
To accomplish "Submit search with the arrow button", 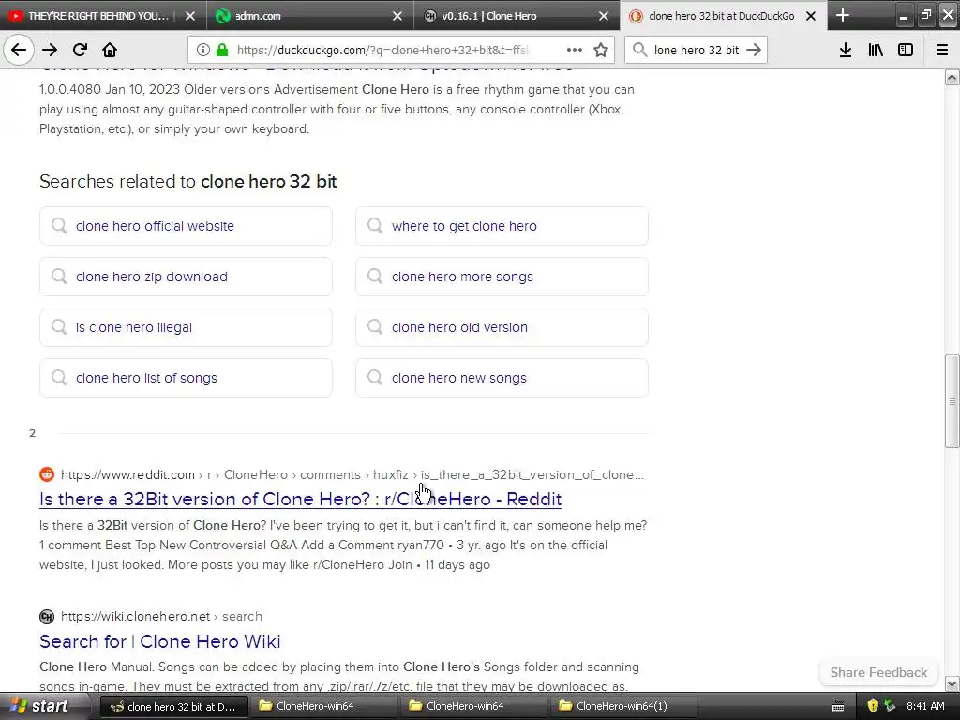I will click(x=754, y=50).
